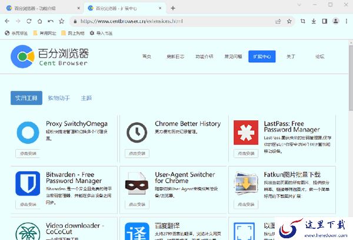Screen dimensions: 353x240
Task: Open the 首页 nav item
Action: click(146, 56)
